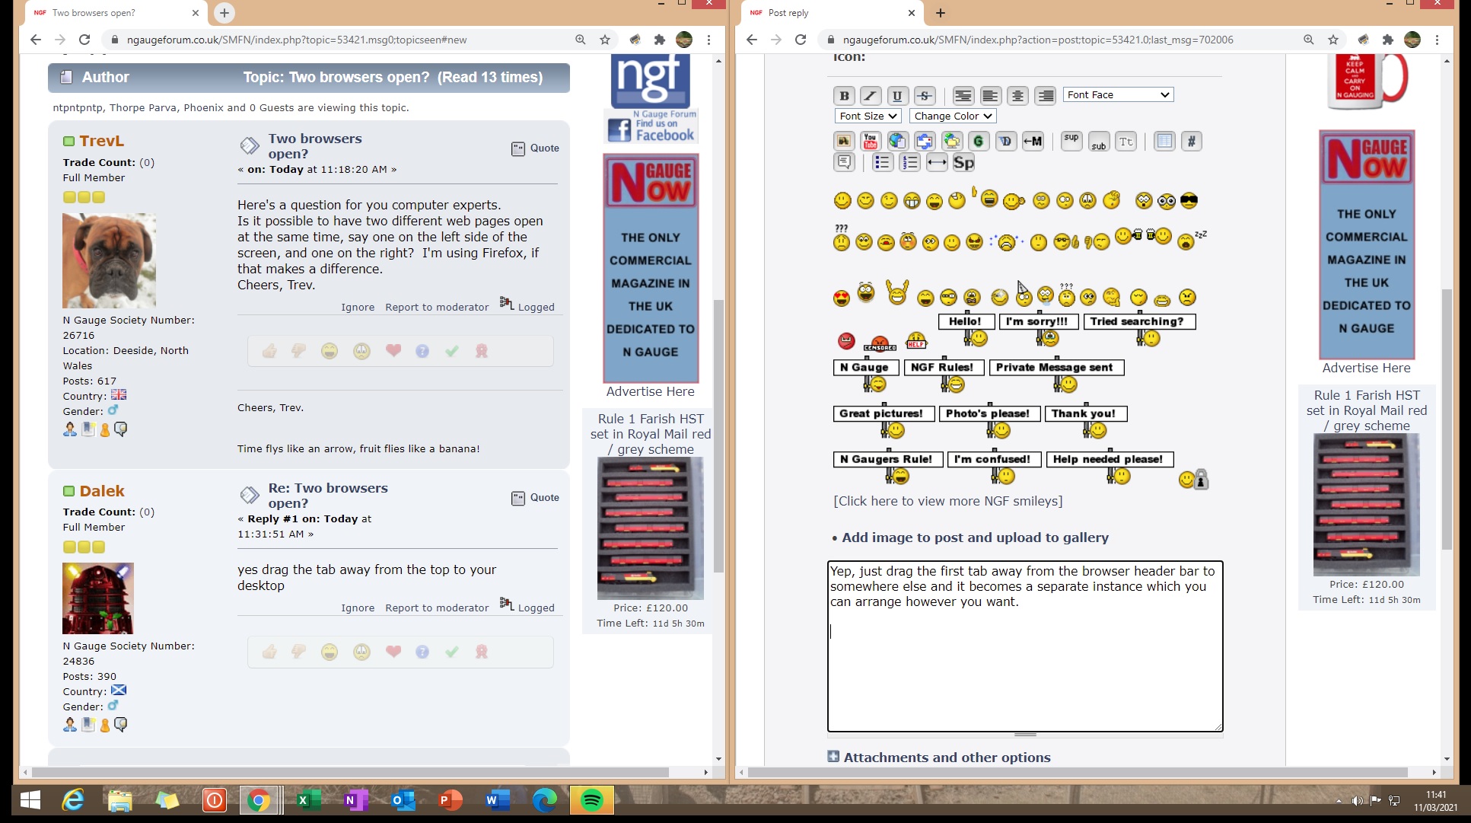Apply Italic formatting in reply editor
The height and width of the screenshot is (823, 1471).
point(871,96)
